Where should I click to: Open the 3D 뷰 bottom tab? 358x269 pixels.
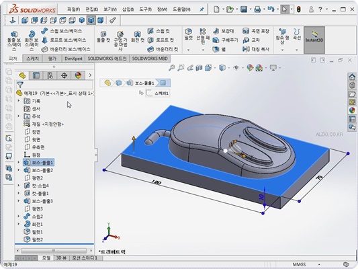(61, 258)
